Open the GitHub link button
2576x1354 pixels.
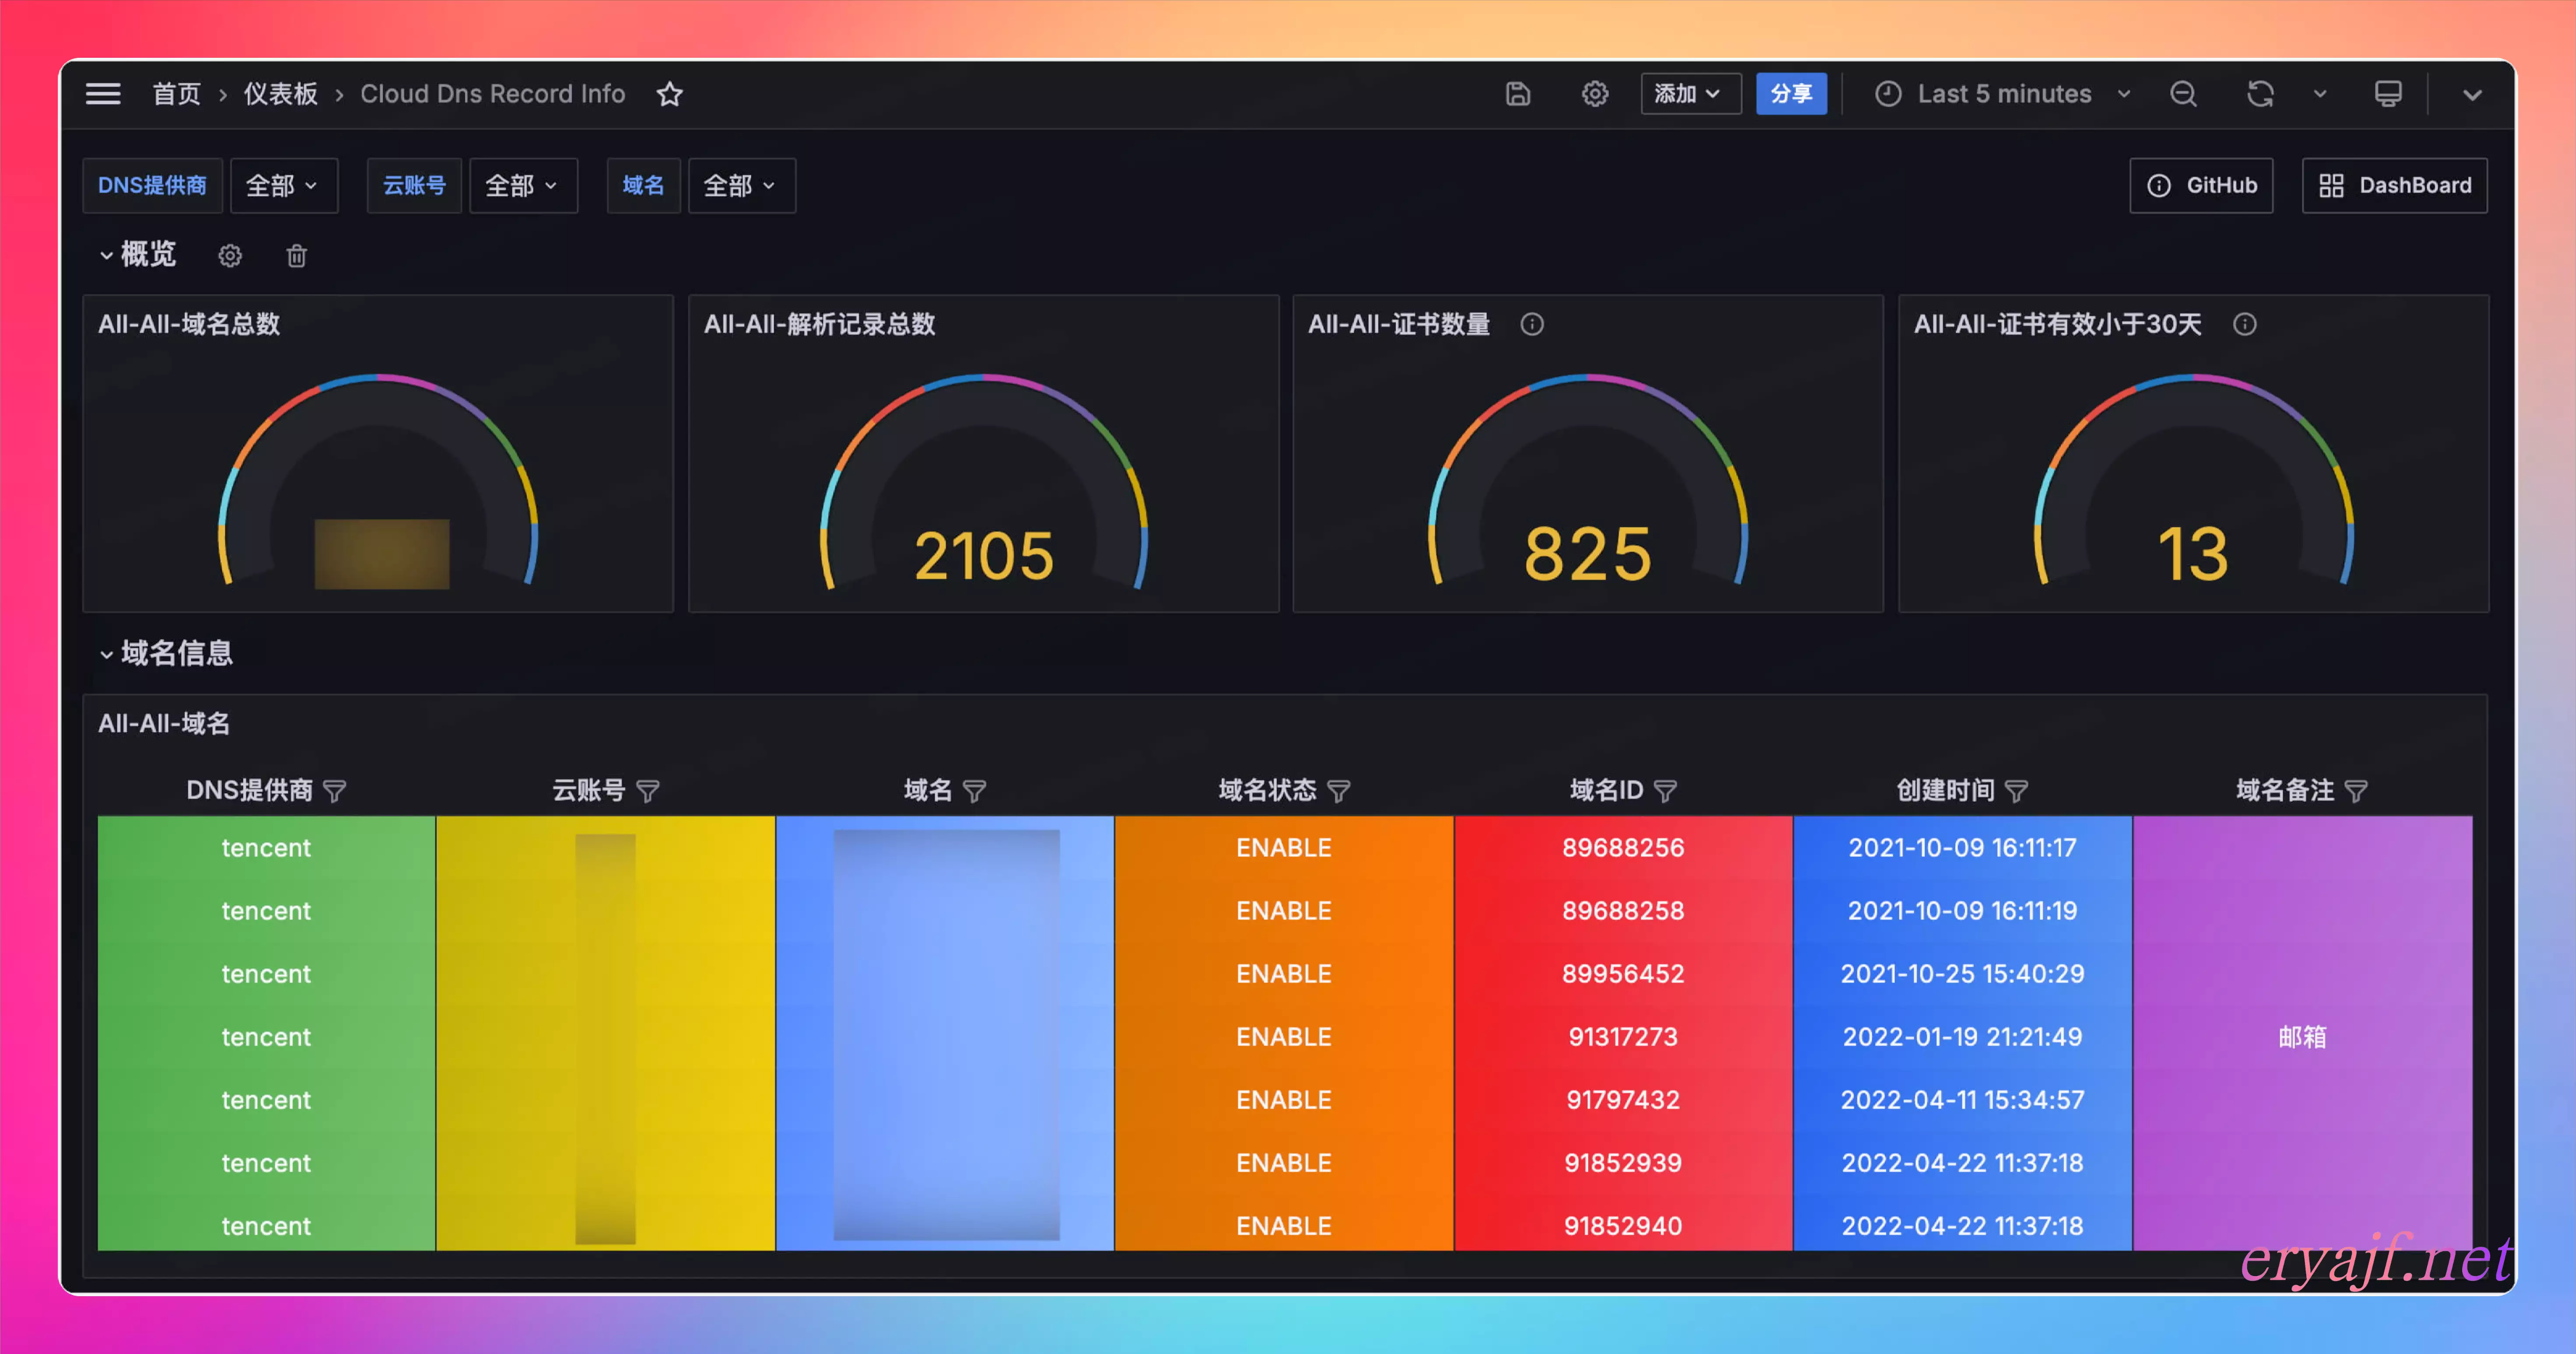(2202, 185)
